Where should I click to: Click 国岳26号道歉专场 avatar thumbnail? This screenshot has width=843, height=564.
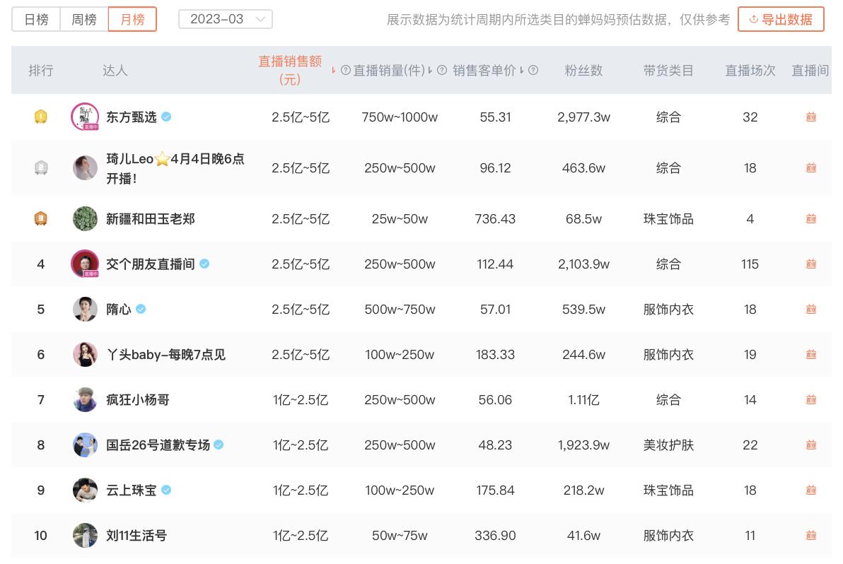(x=85, y=445)
